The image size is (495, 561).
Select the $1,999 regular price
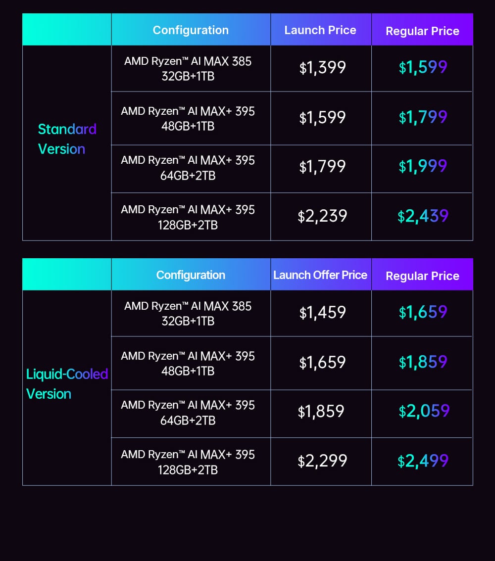423,166
